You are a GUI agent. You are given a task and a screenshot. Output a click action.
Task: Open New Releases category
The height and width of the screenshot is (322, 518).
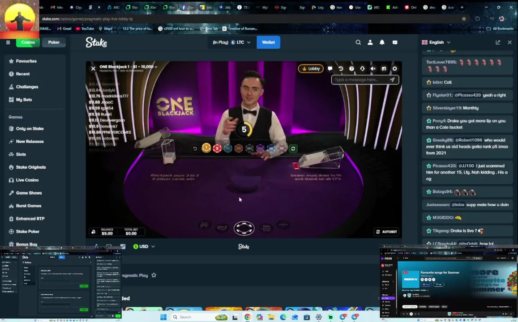point(30,141)
